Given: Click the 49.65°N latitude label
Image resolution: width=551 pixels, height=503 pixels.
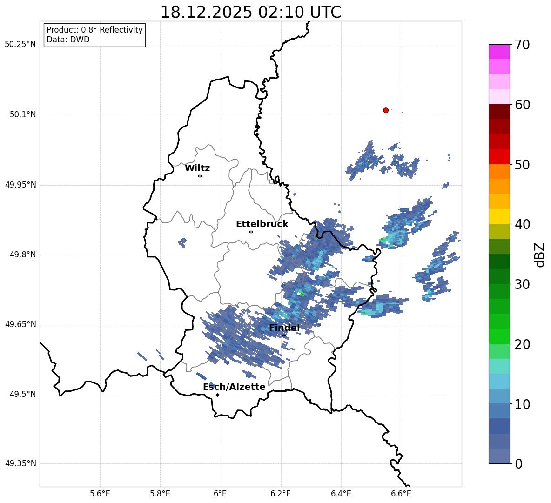Looking at the screenshot, I should [20, 324].
